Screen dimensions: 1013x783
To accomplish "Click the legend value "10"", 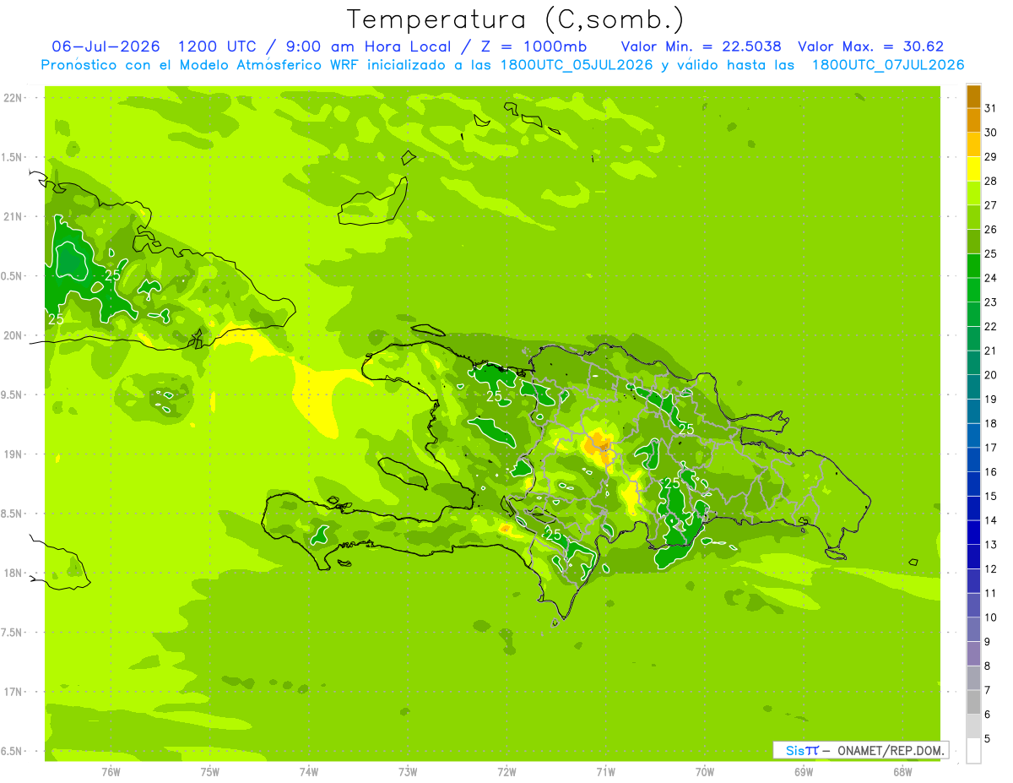I will point(990,617).
